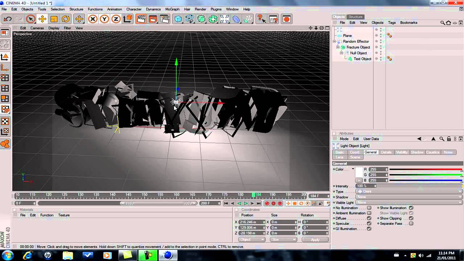The height and width of the screenshot is (261, 464).
Task: Activate the Scale tool
Action: click(x=54, y=19)
